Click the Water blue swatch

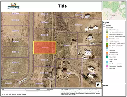[107, 61]
